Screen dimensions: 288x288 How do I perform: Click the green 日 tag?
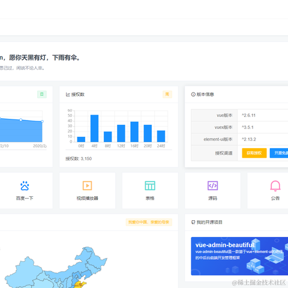coord(42,94)
